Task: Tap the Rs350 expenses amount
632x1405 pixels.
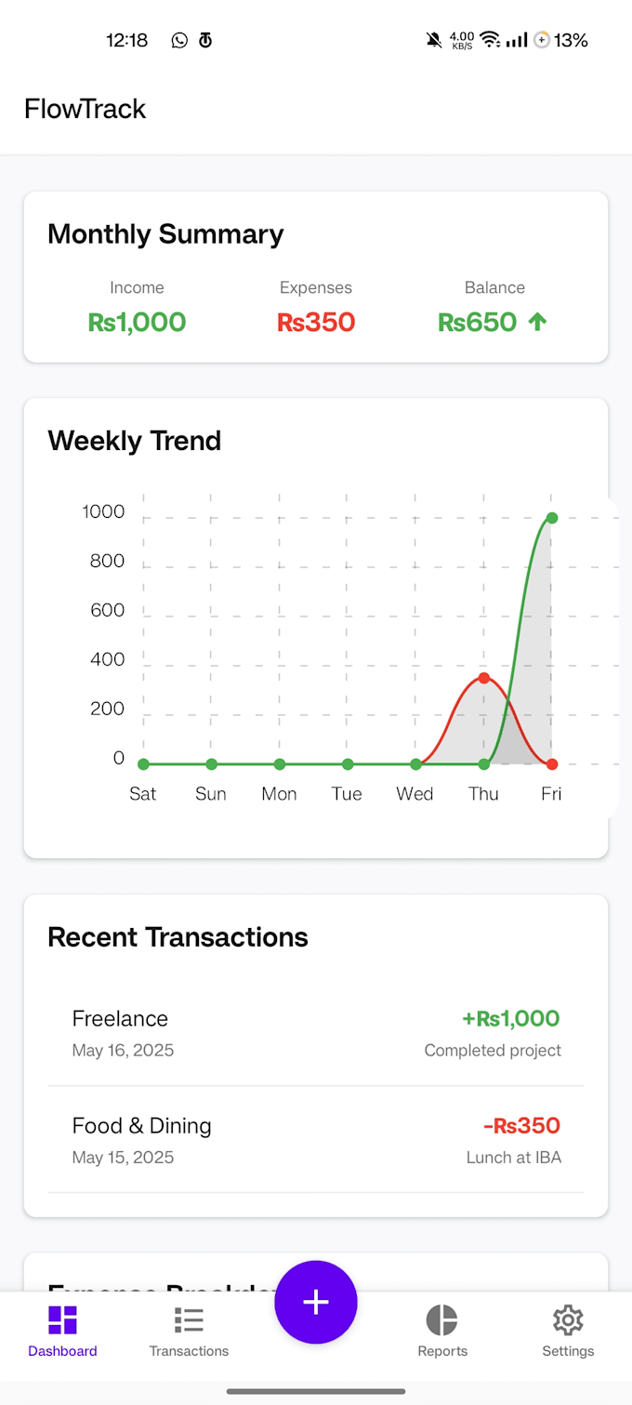Action: tap(316, 322)
